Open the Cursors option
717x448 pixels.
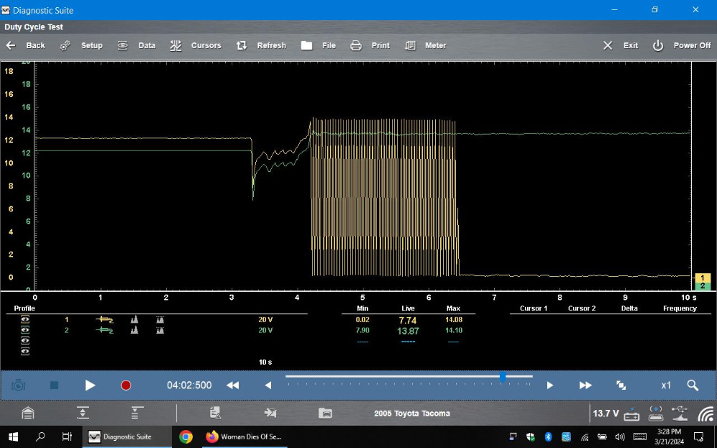point(196,45)
